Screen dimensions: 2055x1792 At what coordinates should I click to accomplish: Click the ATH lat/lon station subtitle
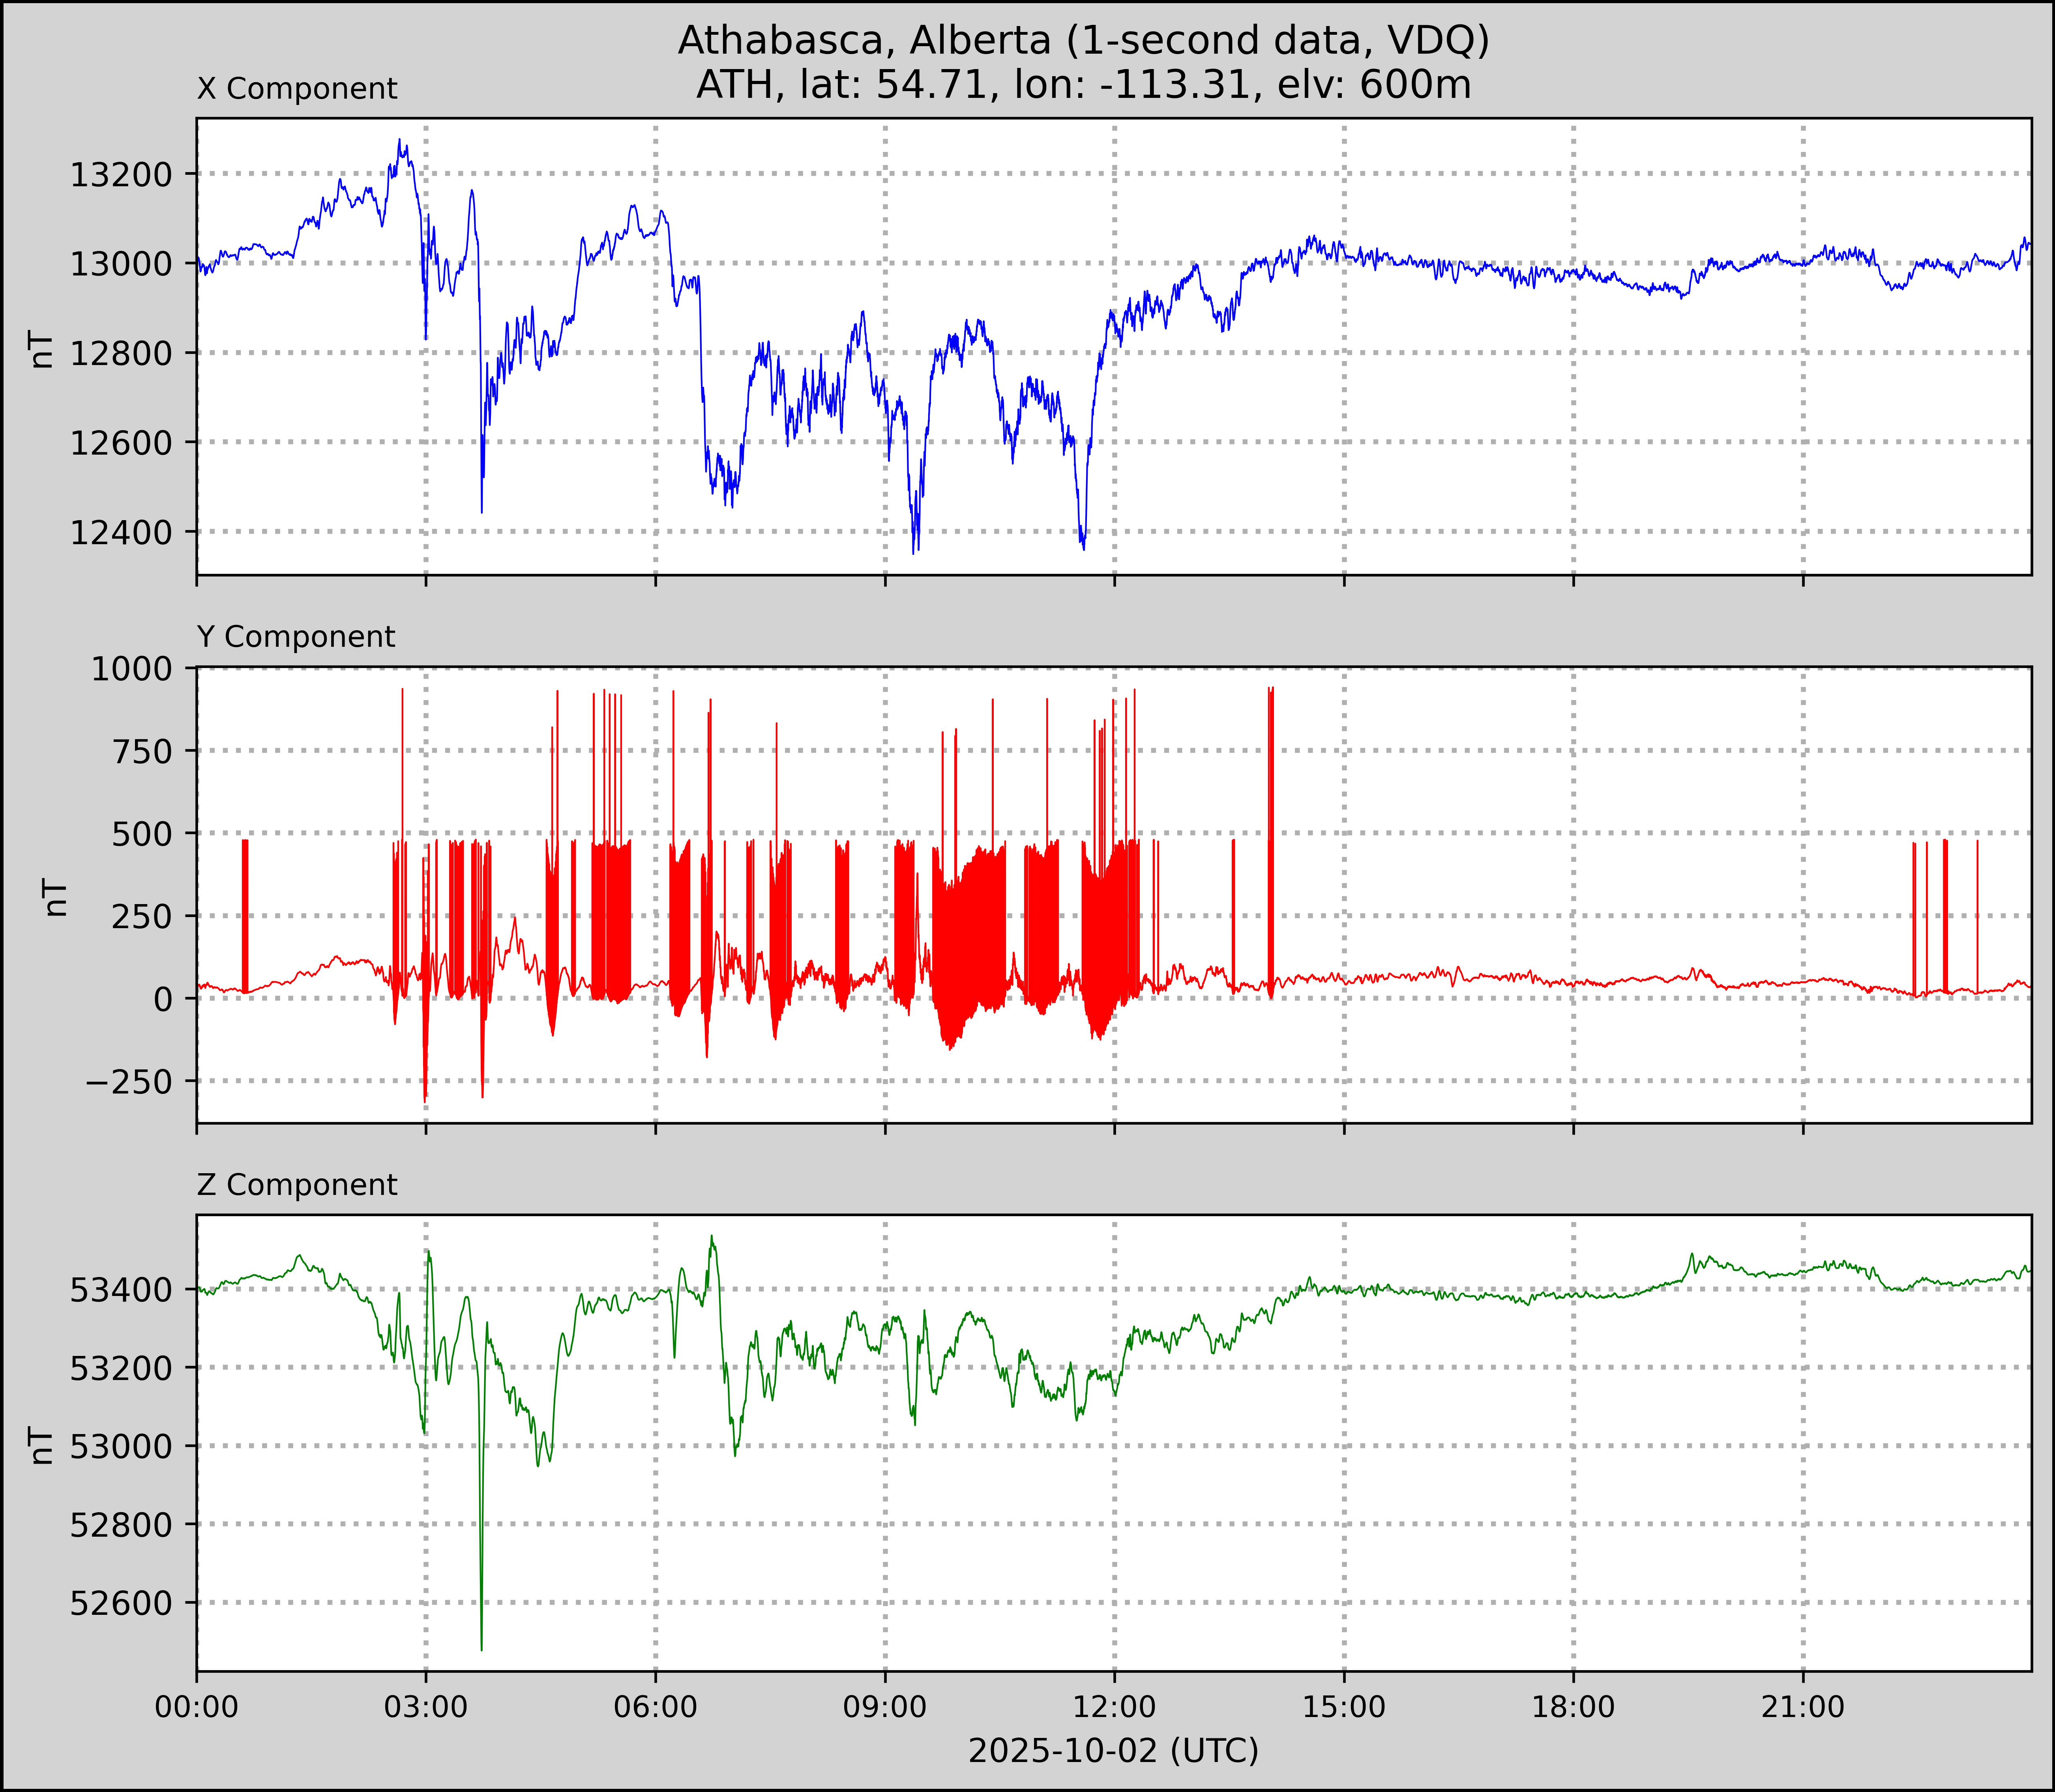tap(1083, 85)
